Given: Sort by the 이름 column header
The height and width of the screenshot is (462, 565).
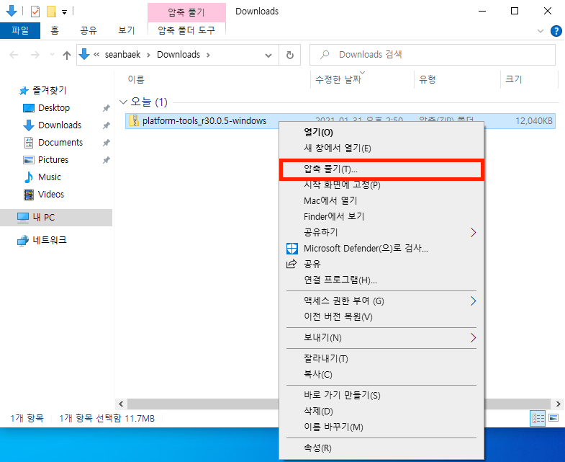Looking at the screenshot, I should pos(136,79).
